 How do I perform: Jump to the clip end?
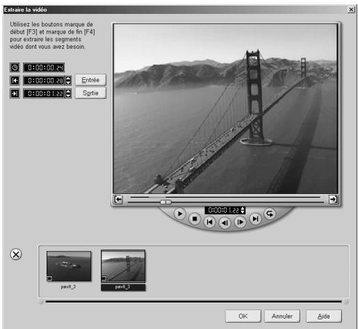click(x=255, y=218)
